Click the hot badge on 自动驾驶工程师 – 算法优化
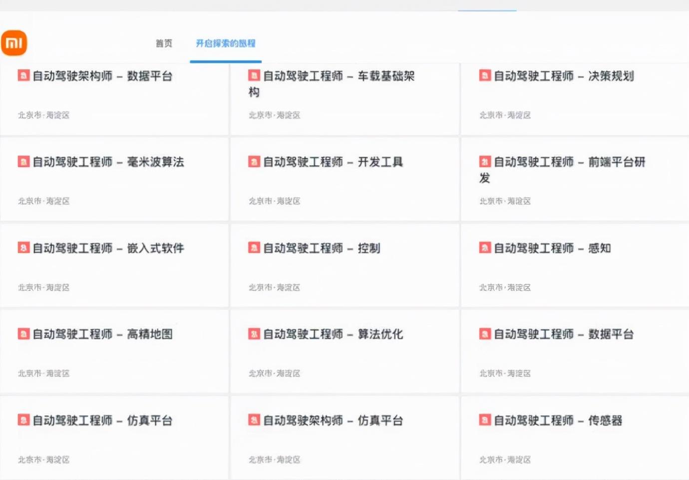This screenshot has width=689, height=480. (x=254, y=334)
